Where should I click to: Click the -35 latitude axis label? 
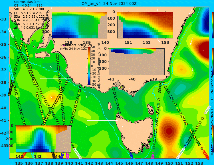pos(3,44)
